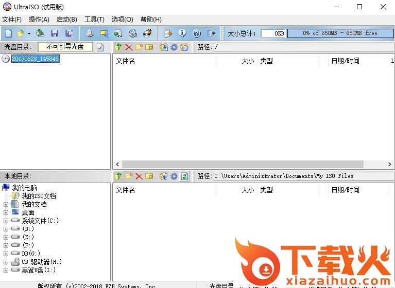Viewport: 395px width, 288px height.
Task: Click the 650MB disc capacity progress bar
Action: click(x=340, y=33)
